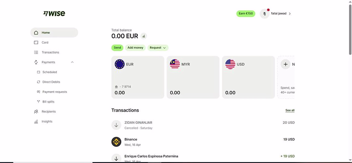352x163 pixels.
Task: Open the balance chart icon beside 0.00 EUR
Action: tap(144, 36)
